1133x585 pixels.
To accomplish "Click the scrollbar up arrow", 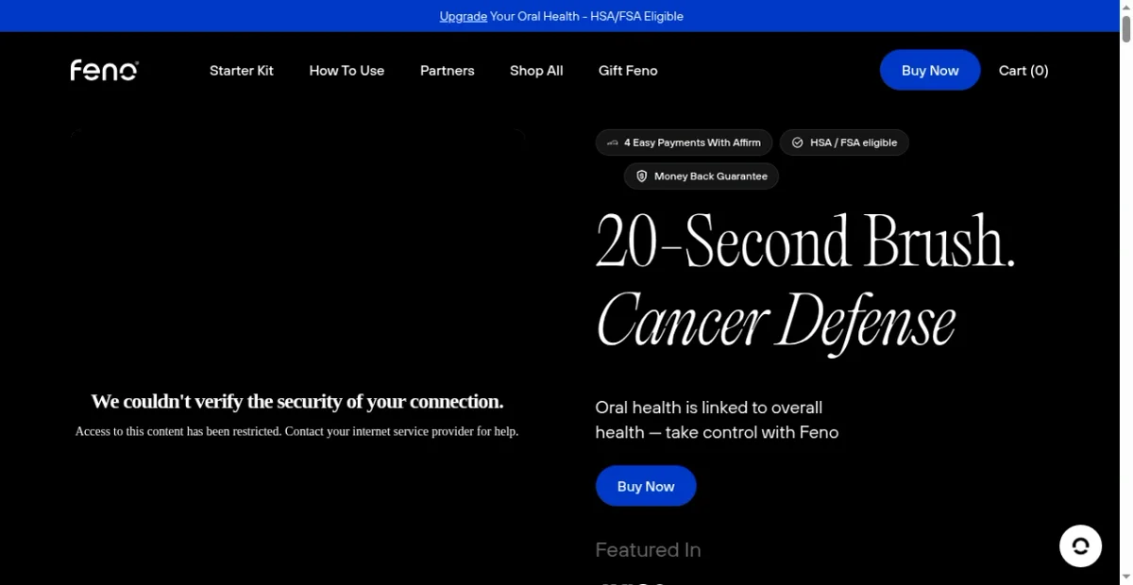I will point(1125,7).
